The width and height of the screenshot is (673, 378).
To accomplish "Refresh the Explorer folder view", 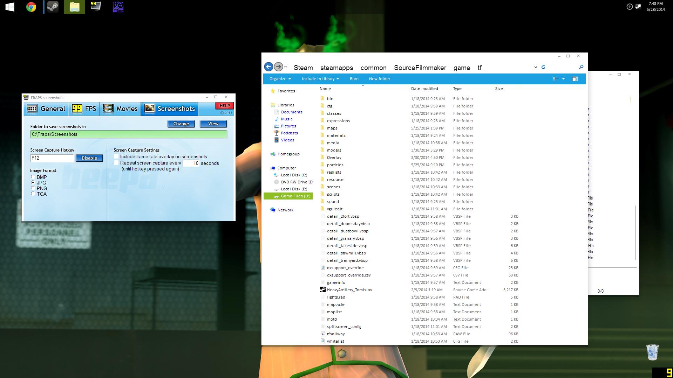I will coord(543,67).
